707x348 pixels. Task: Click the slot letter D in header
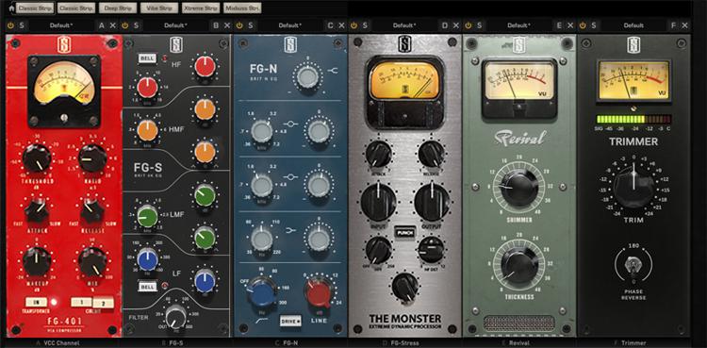445,25
